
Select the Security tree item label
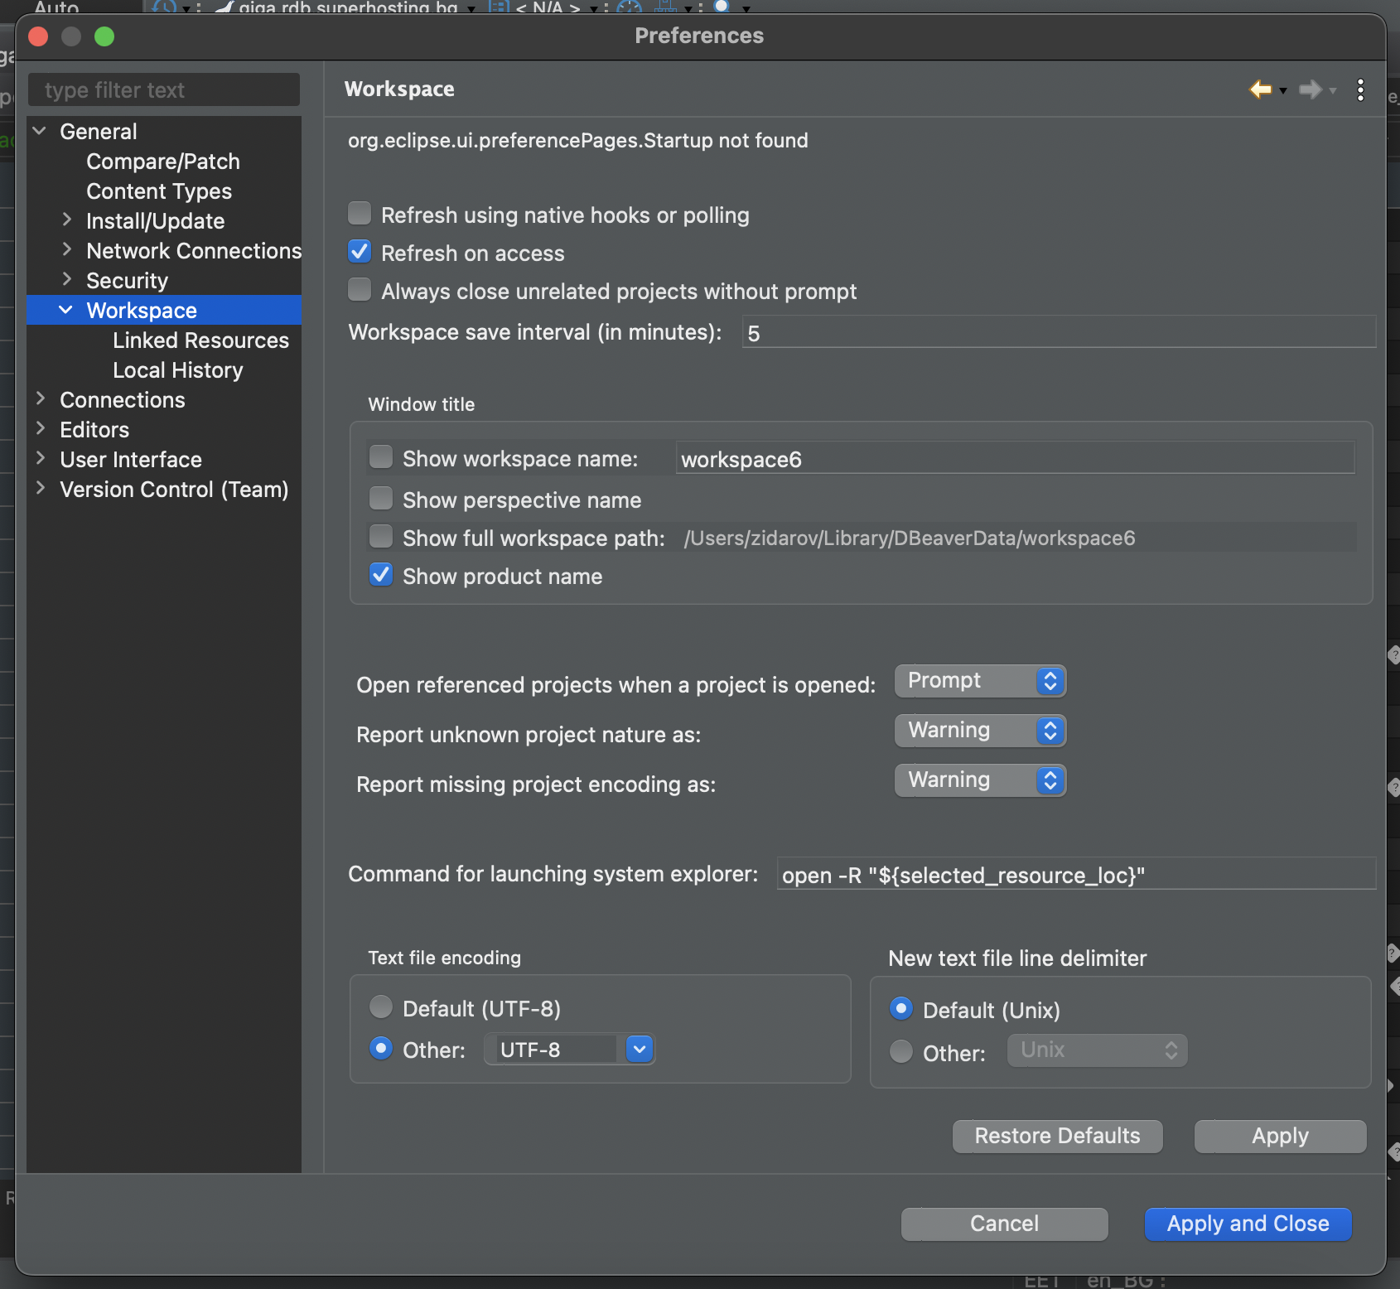click(128, 281)
